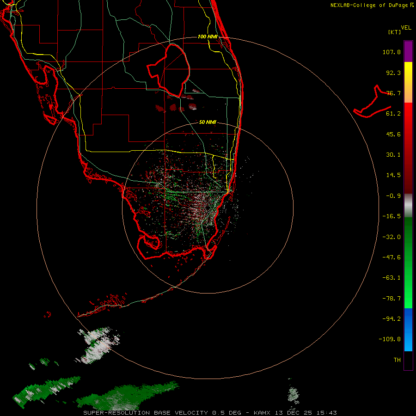This screenshot has width=416, height=416.
Task: Click the 92.3 legend value
Action: click(x=393, y=73)
